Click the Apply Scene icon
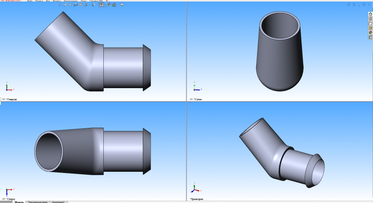This screenshot has width=373, height=203. [x=114, y=4]
